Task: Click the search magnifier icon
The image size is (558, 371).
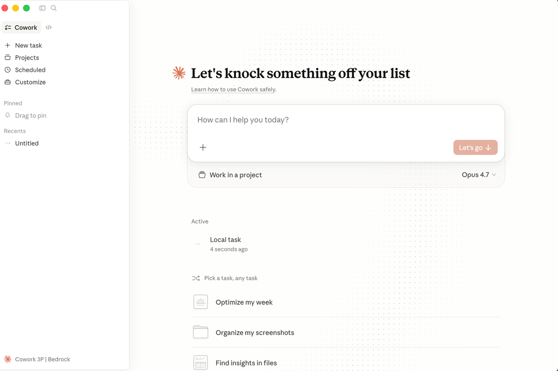Action: pyautogui.click(x=54, y=8)
